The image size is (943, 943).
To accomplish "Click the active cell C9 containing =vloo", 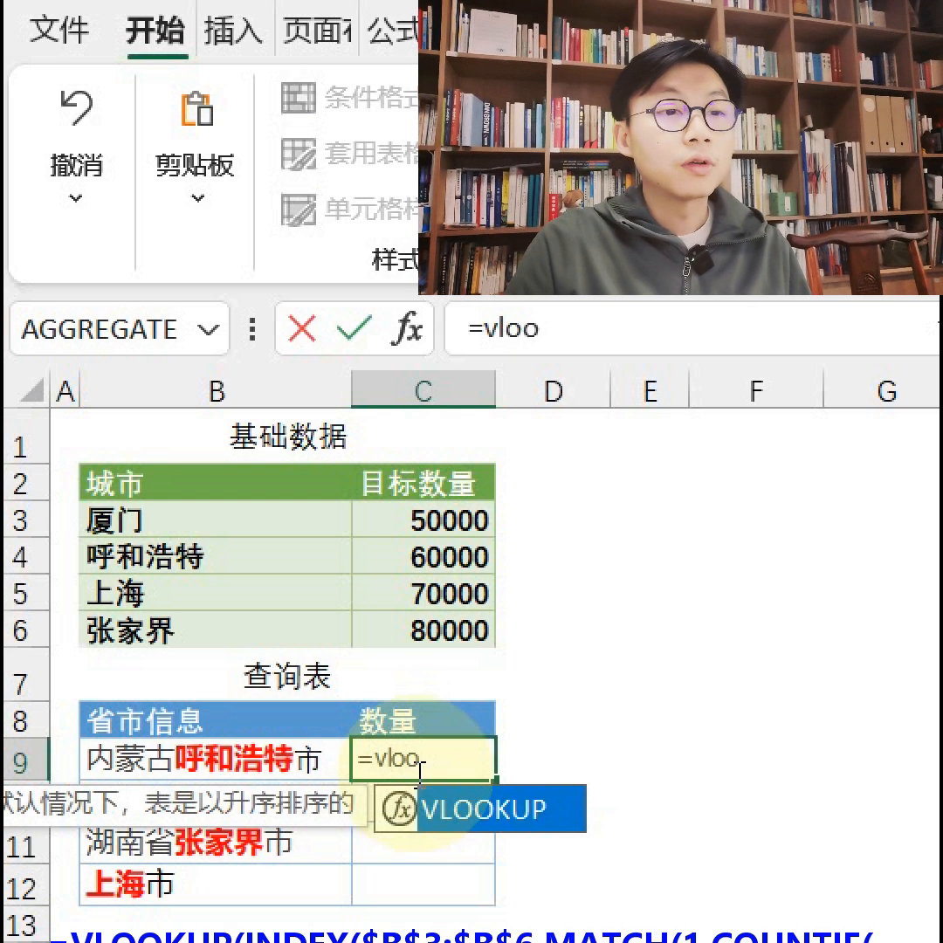I will [x=423, y=759].
